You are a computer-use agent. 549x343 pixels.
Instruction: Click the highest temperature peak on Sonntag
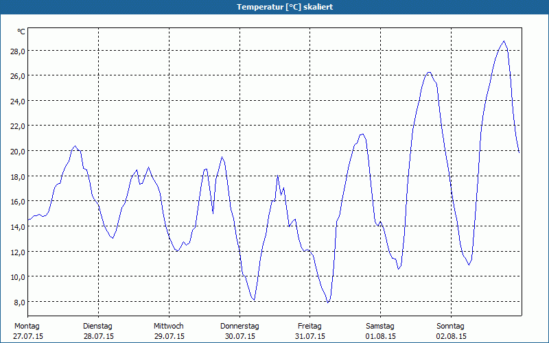(x=504, y=41)
